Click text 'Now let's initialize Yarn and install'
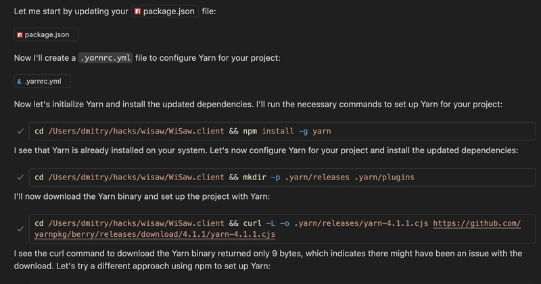541x284 pixels. 80,105
